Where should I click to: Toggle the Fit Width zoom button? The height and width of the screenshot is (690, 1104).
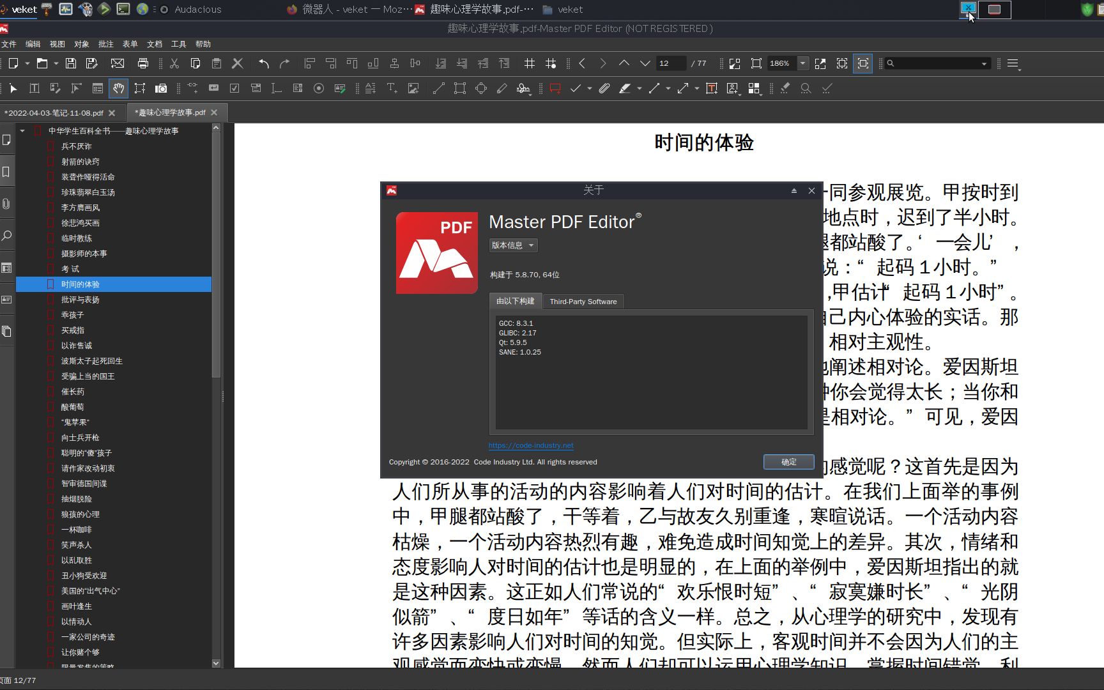click(x=863, y=63)
